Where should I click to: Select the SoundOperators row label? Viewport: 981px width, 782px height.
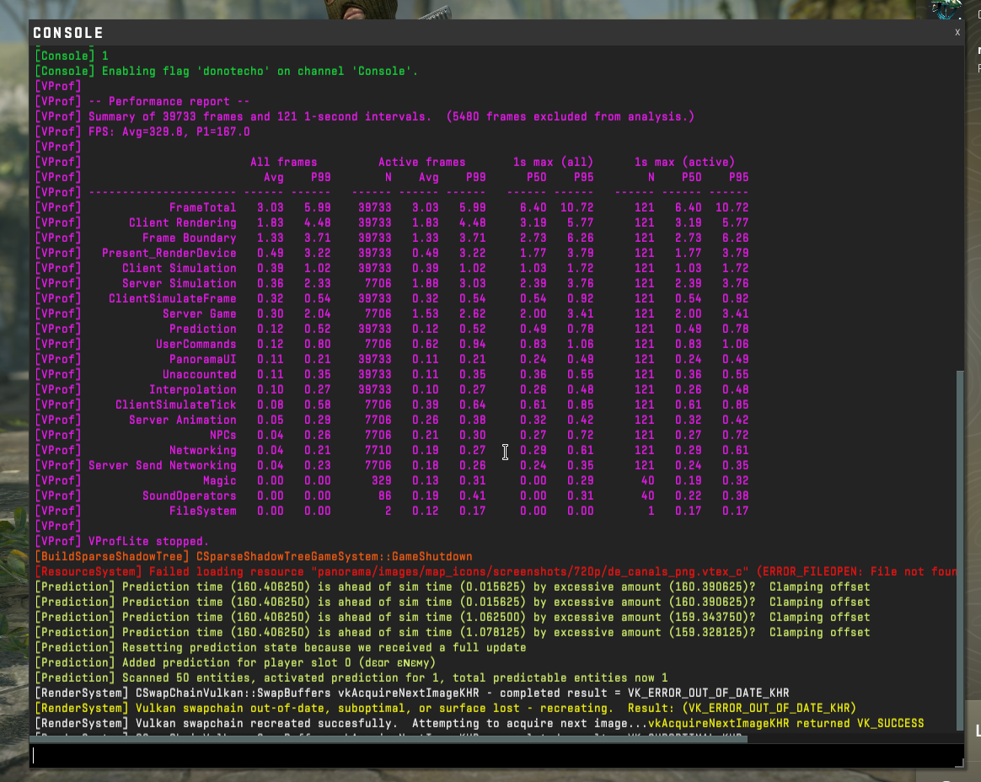click(x=189, y=496)
